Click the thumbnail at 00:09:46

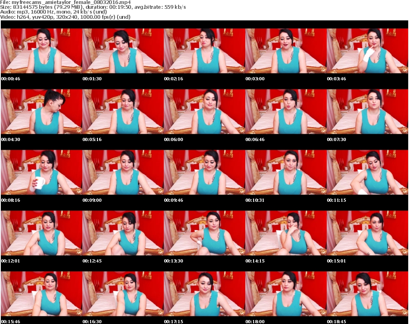click(x=204, y=172)
